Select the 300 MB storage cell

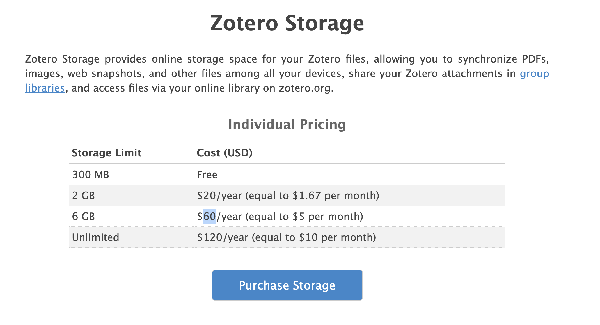pos(90,175)
